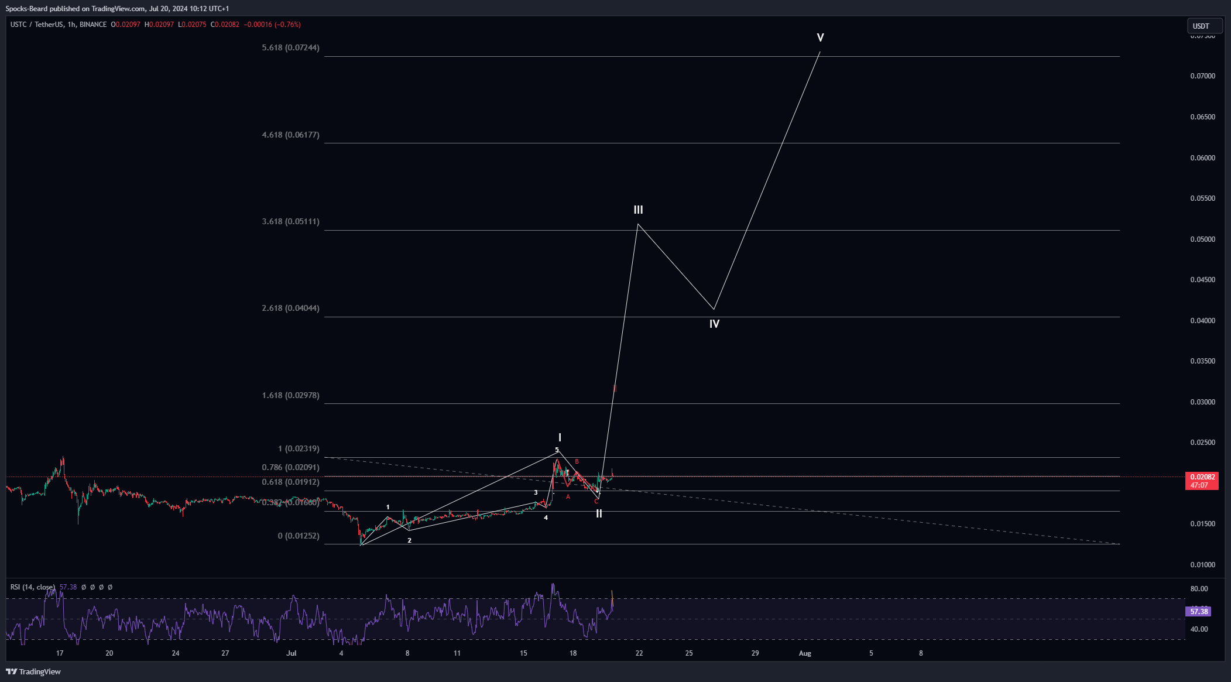Click the 0.05000 price axis label

click(x=1202, y=239)
